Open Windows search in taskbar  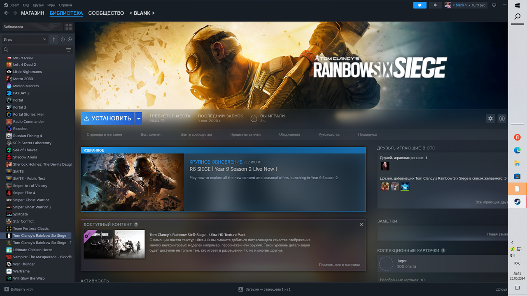518,17
